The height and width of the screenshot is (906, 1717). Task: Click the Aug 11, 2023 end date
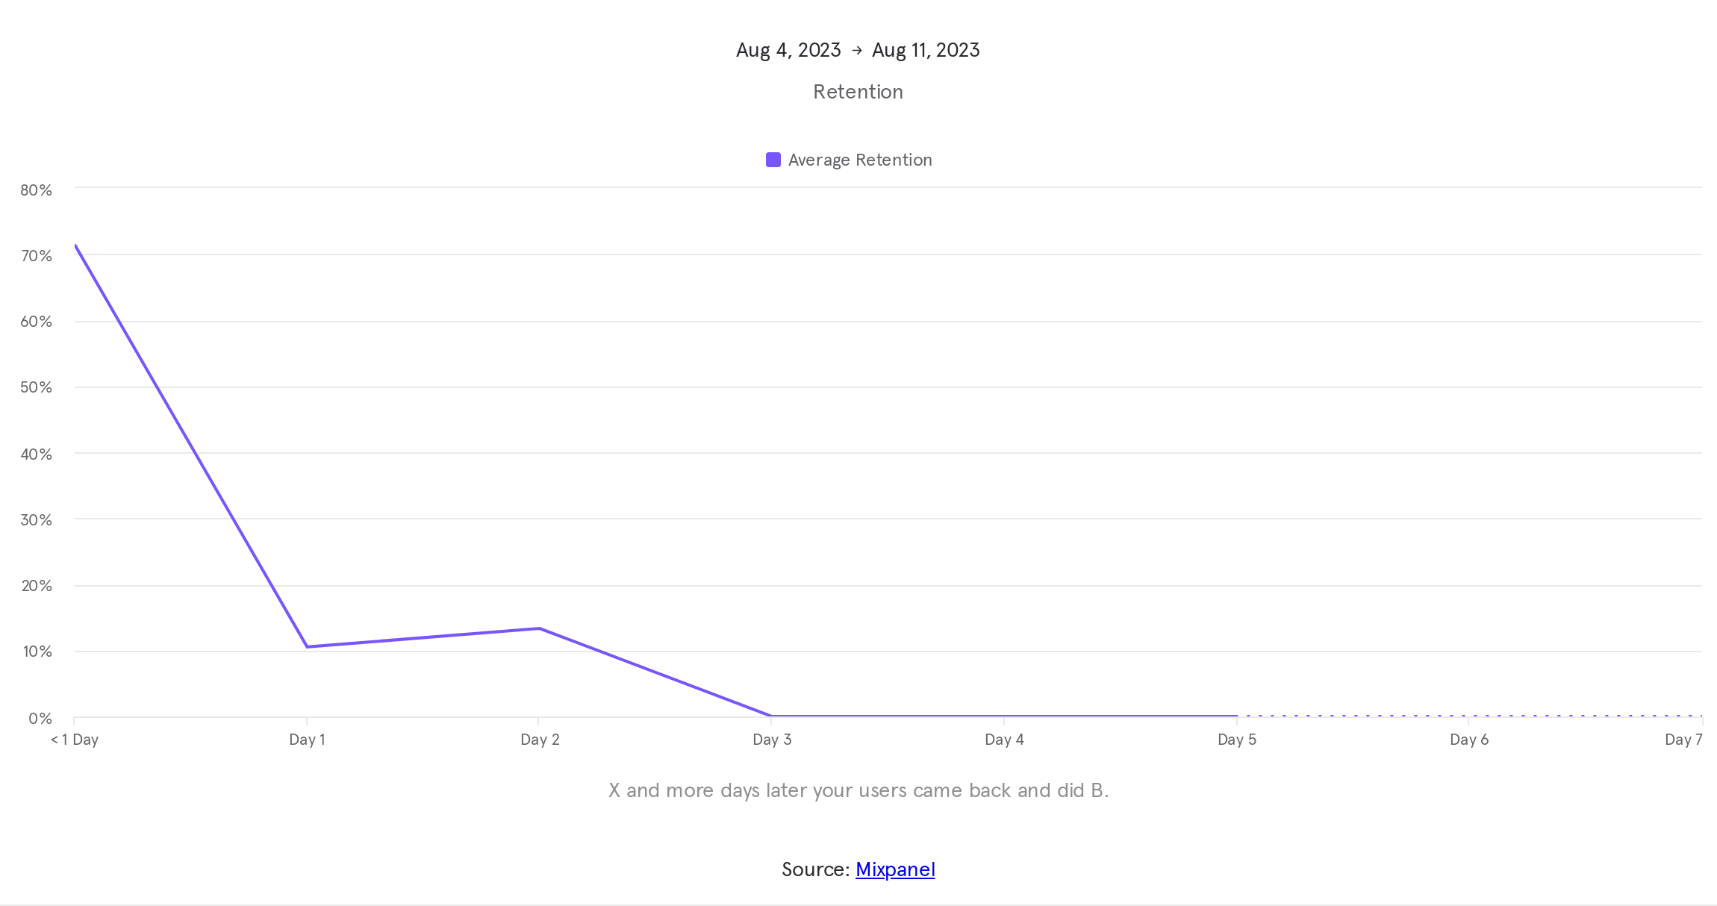(x=926, y=50)
